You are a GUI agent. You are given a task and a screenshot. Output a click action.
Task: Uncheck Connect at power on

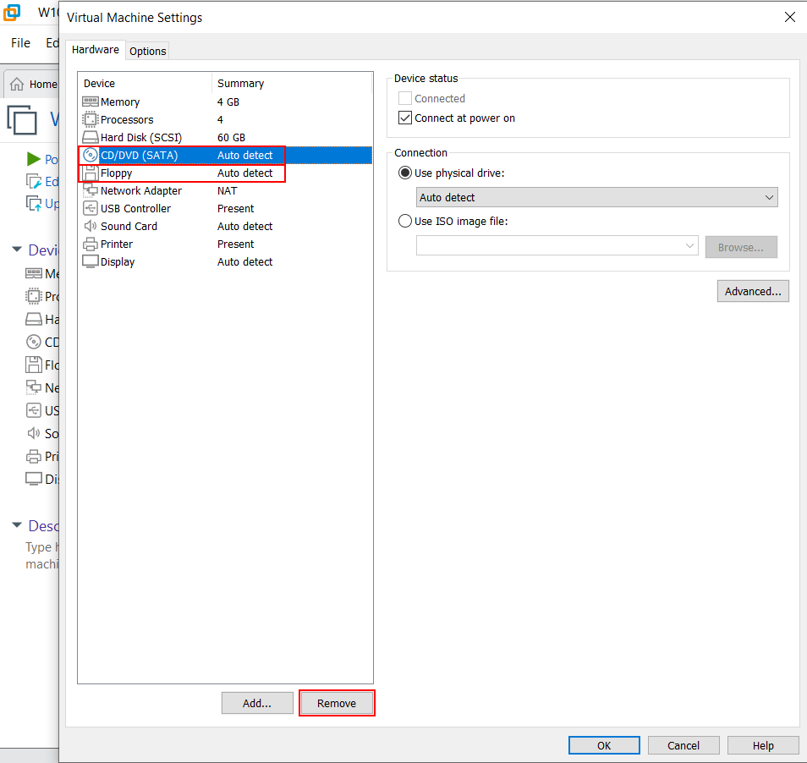pos(405,118)
